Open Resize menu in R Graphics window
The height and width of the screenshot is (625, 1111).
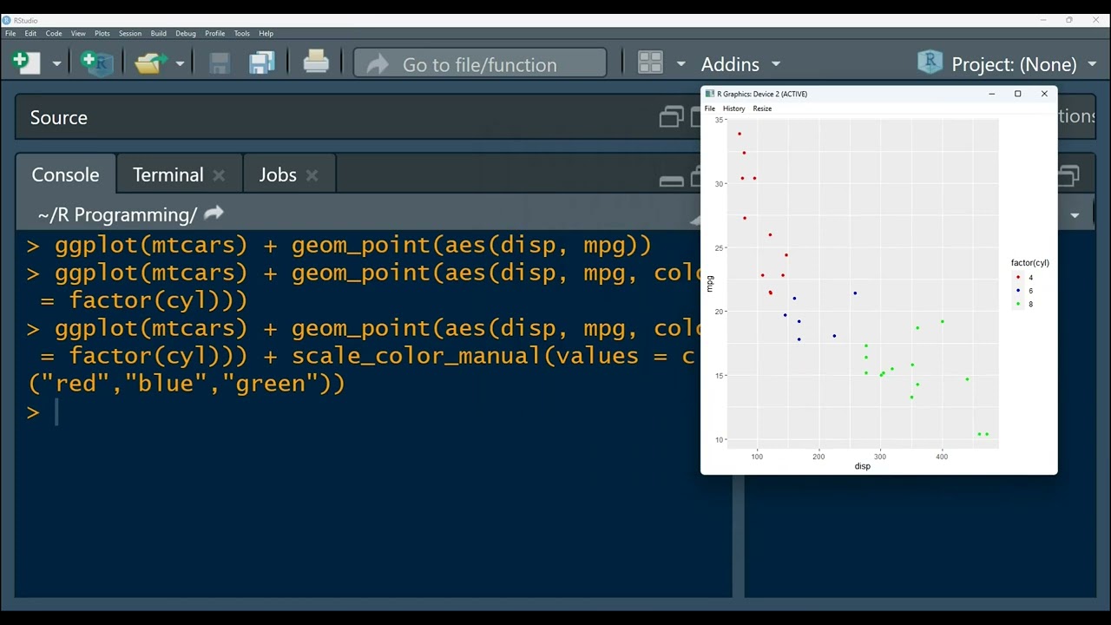(762, 109)
